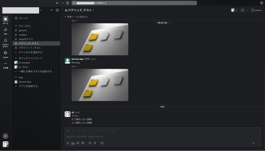Open the emoji picker in the composer
The width and height of the screenshot is (265, 151).
point(78,143)
